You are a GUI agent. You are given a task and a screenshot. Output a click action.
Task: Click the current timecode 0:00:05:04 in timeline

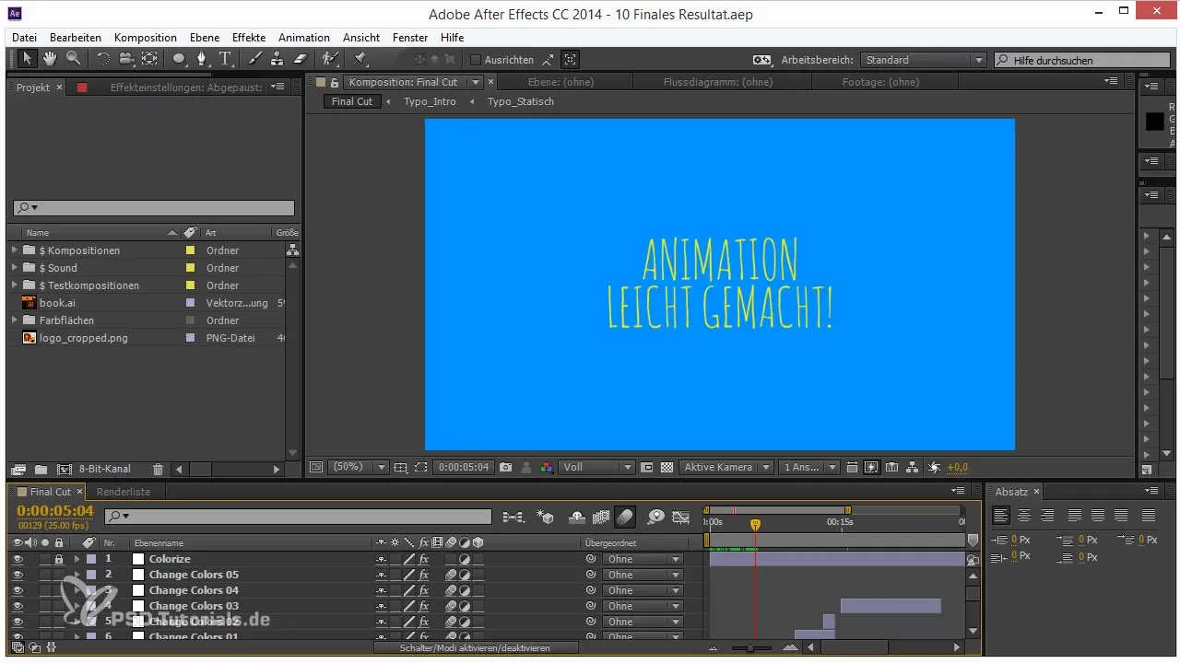pos(55,511)
